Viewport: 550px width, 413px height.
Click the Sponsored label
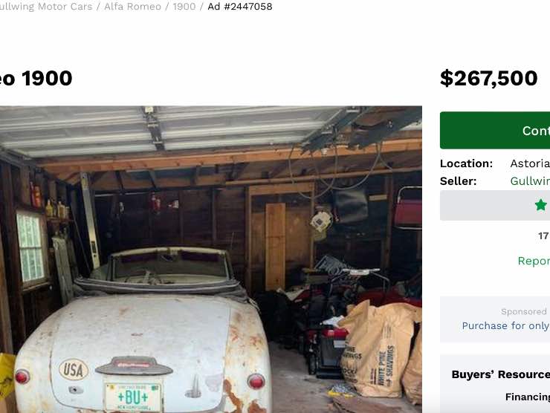[x=524, y=311]
